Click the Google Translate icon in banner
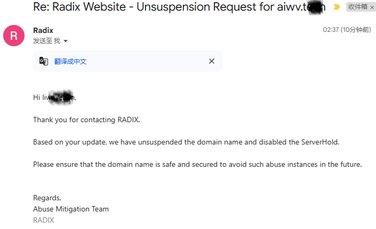Screen dimensions: 376x229 [44, 62]
